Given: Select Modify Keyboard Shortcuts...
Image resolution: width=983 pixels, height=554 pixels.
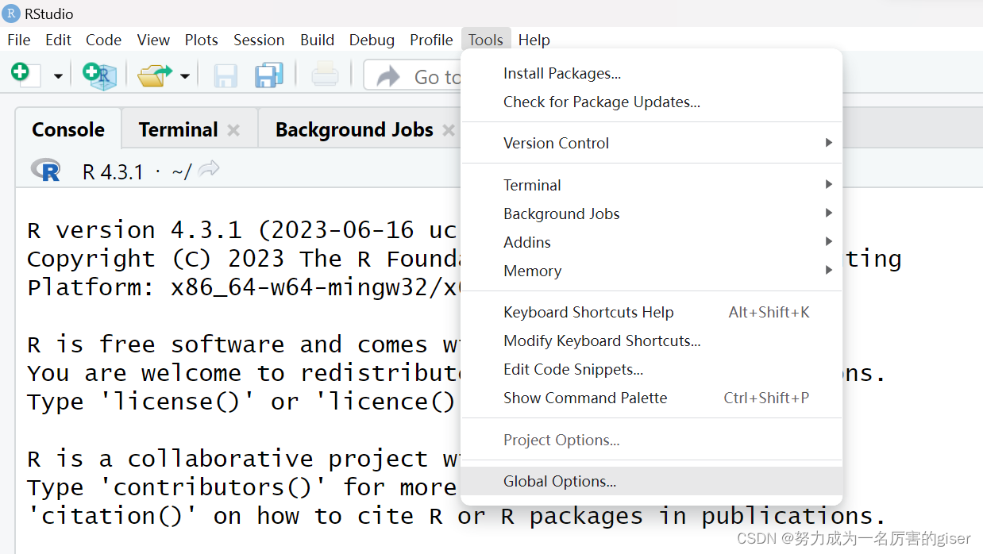Looking at the screenshot, I should pos(651,340).
